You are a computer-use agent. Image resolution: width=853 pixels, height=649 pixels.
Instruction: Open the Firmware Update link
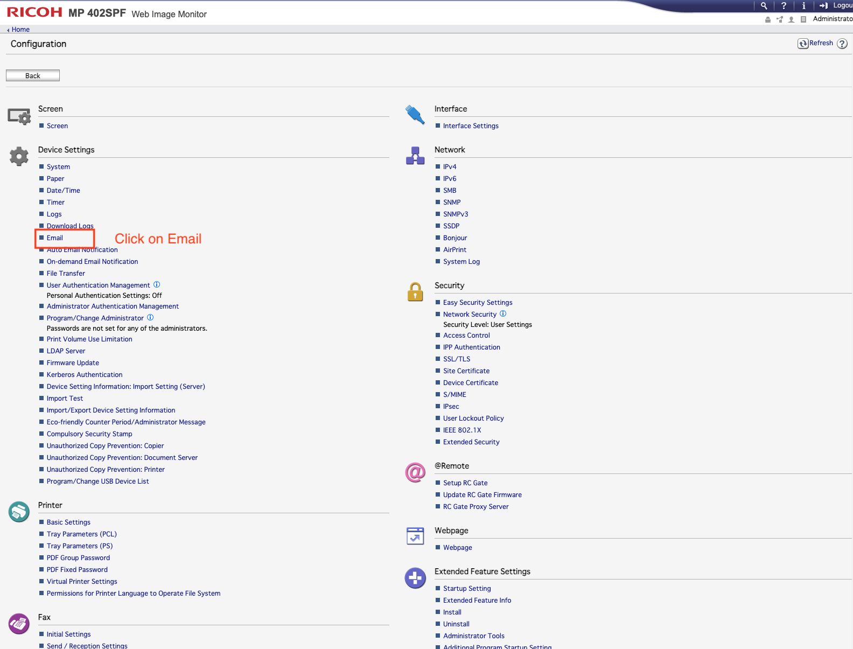click(73, 363)
